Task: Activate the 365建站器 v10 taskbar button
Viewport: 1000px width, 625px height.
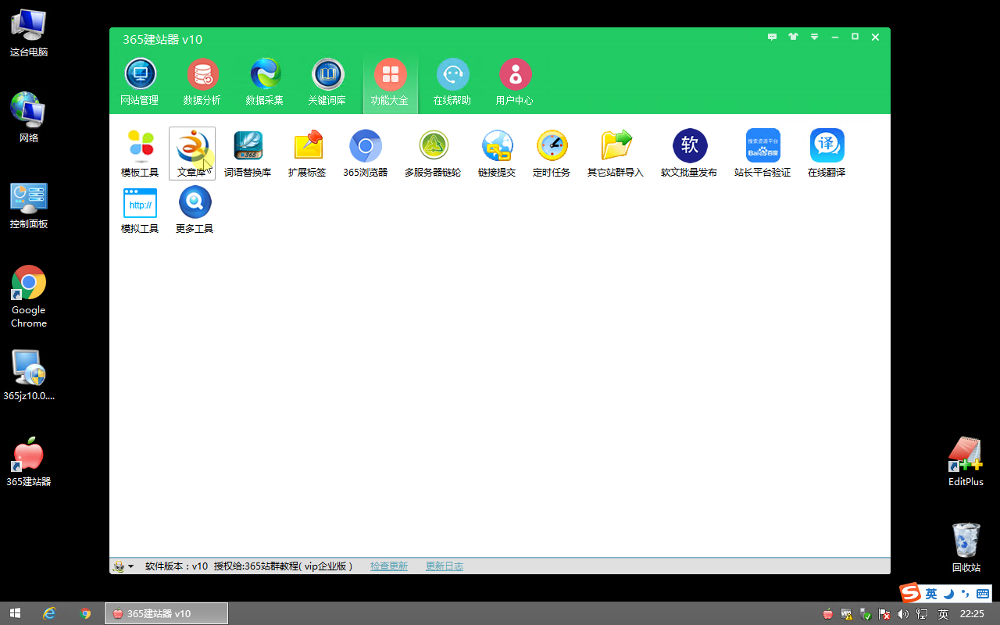Action: 166,613
